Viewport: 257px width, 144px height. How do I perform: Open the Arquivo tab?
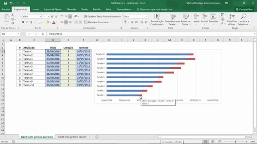pos(6,10)
